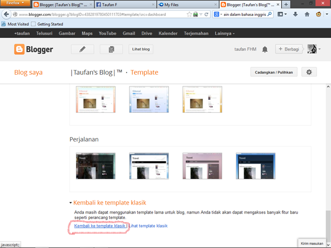Open the downloads arrow icon

[295, 14]
